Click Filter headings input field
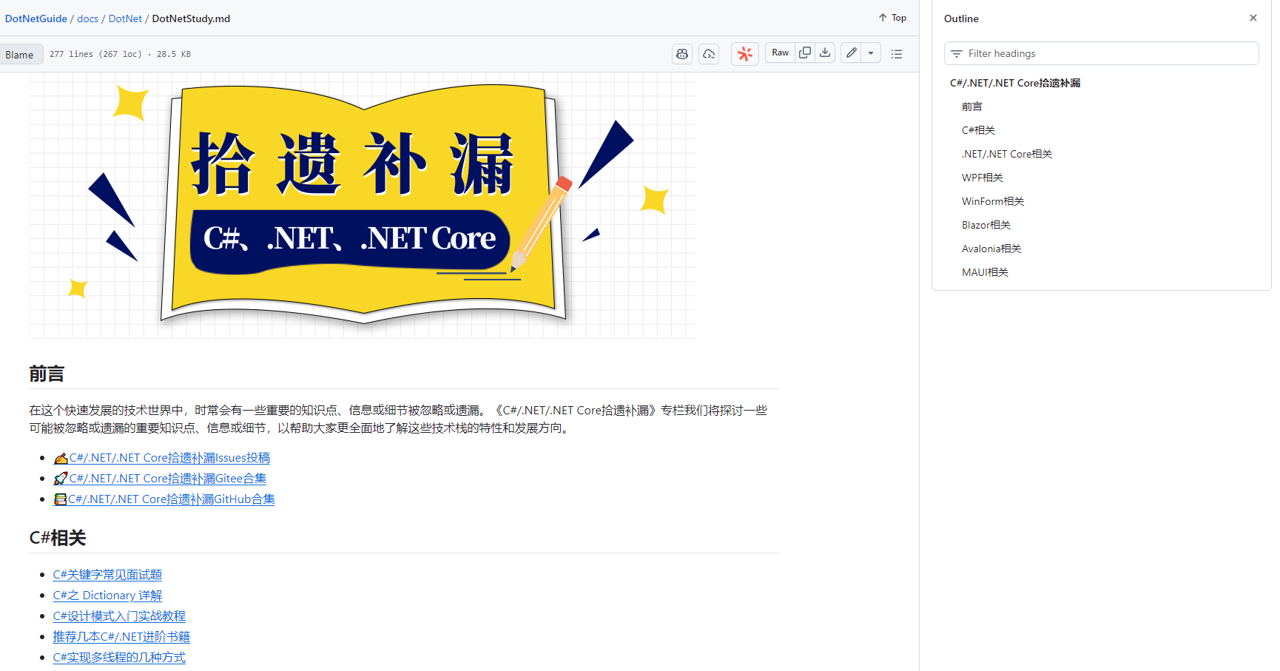Viewport: 1280px width, 671px height. [1101, 53]
